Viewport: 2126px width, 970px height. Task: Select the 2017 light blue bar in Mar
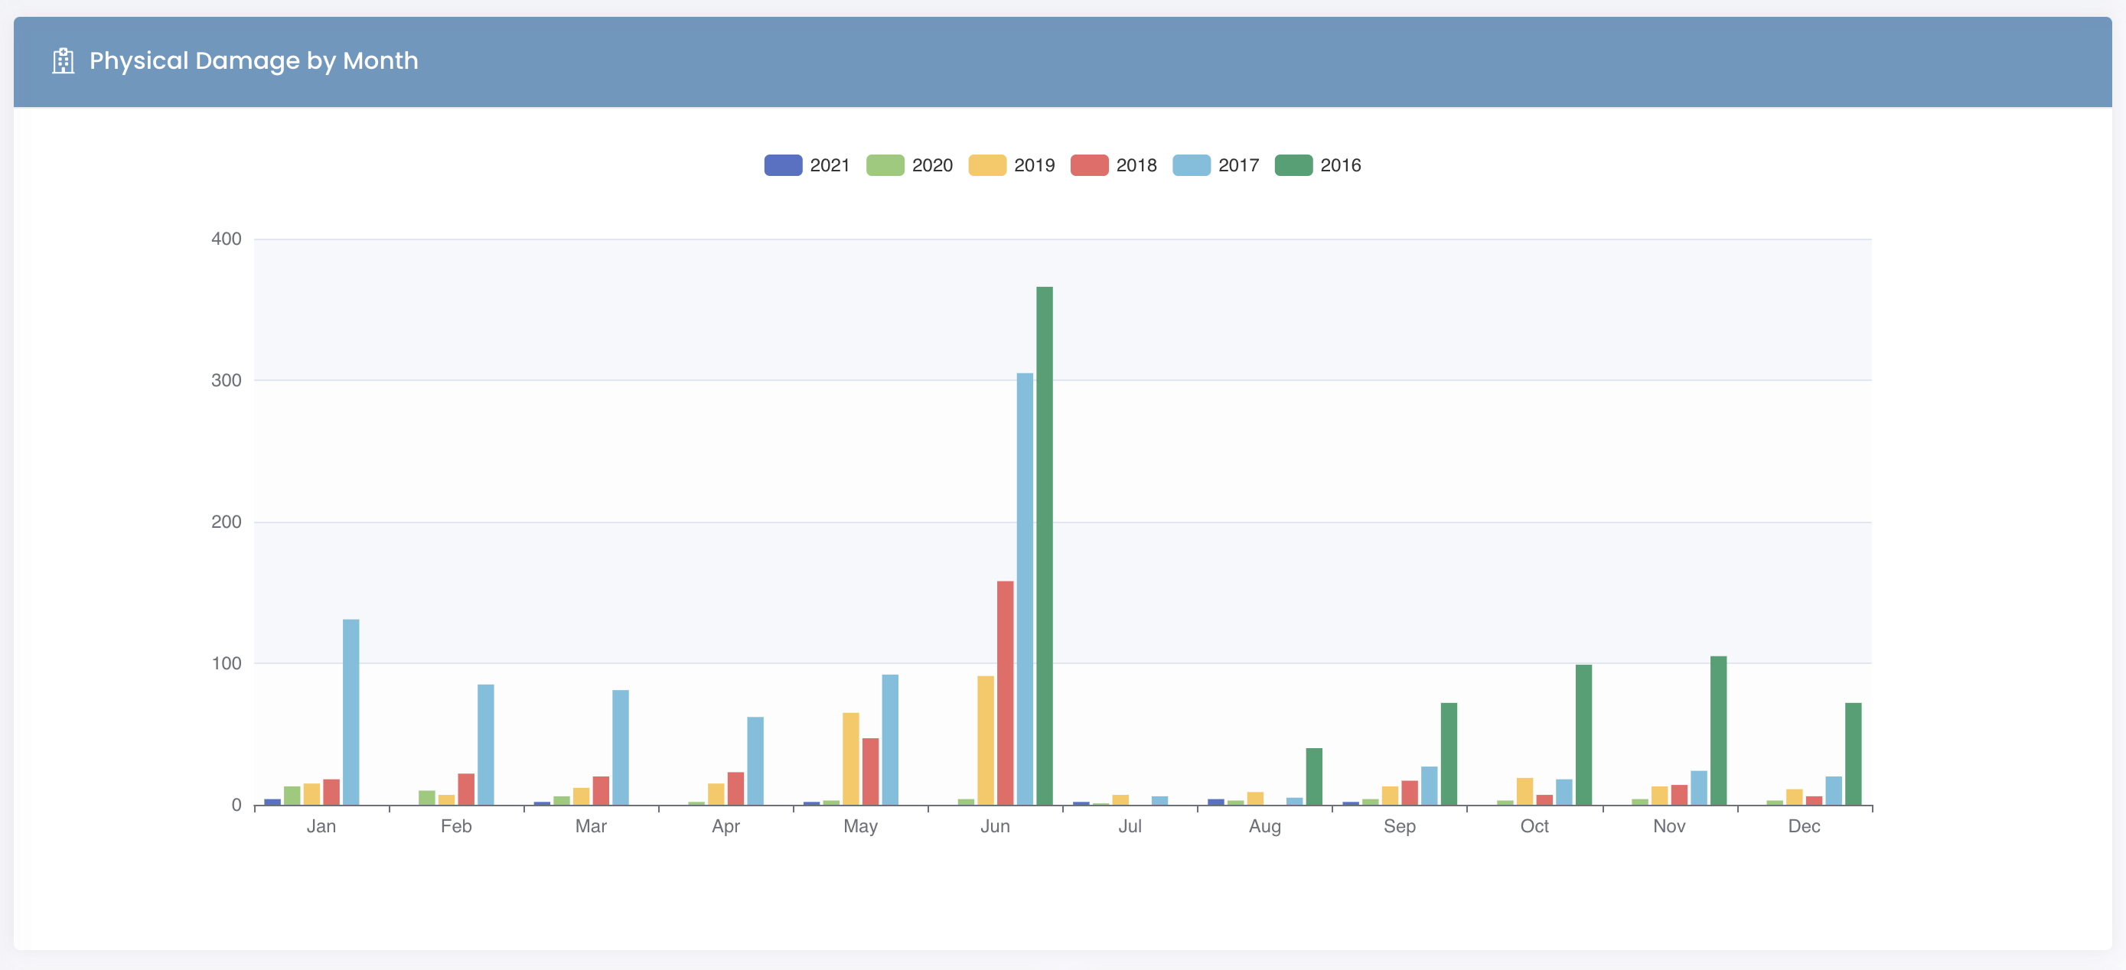pyautogui.click(x=620, y=747)
